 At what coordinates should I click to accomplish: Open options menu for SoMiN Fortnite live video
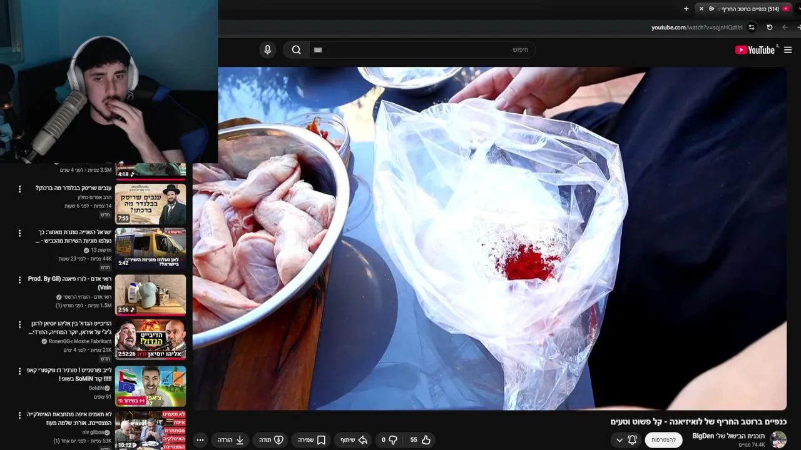tap(19, 371)
